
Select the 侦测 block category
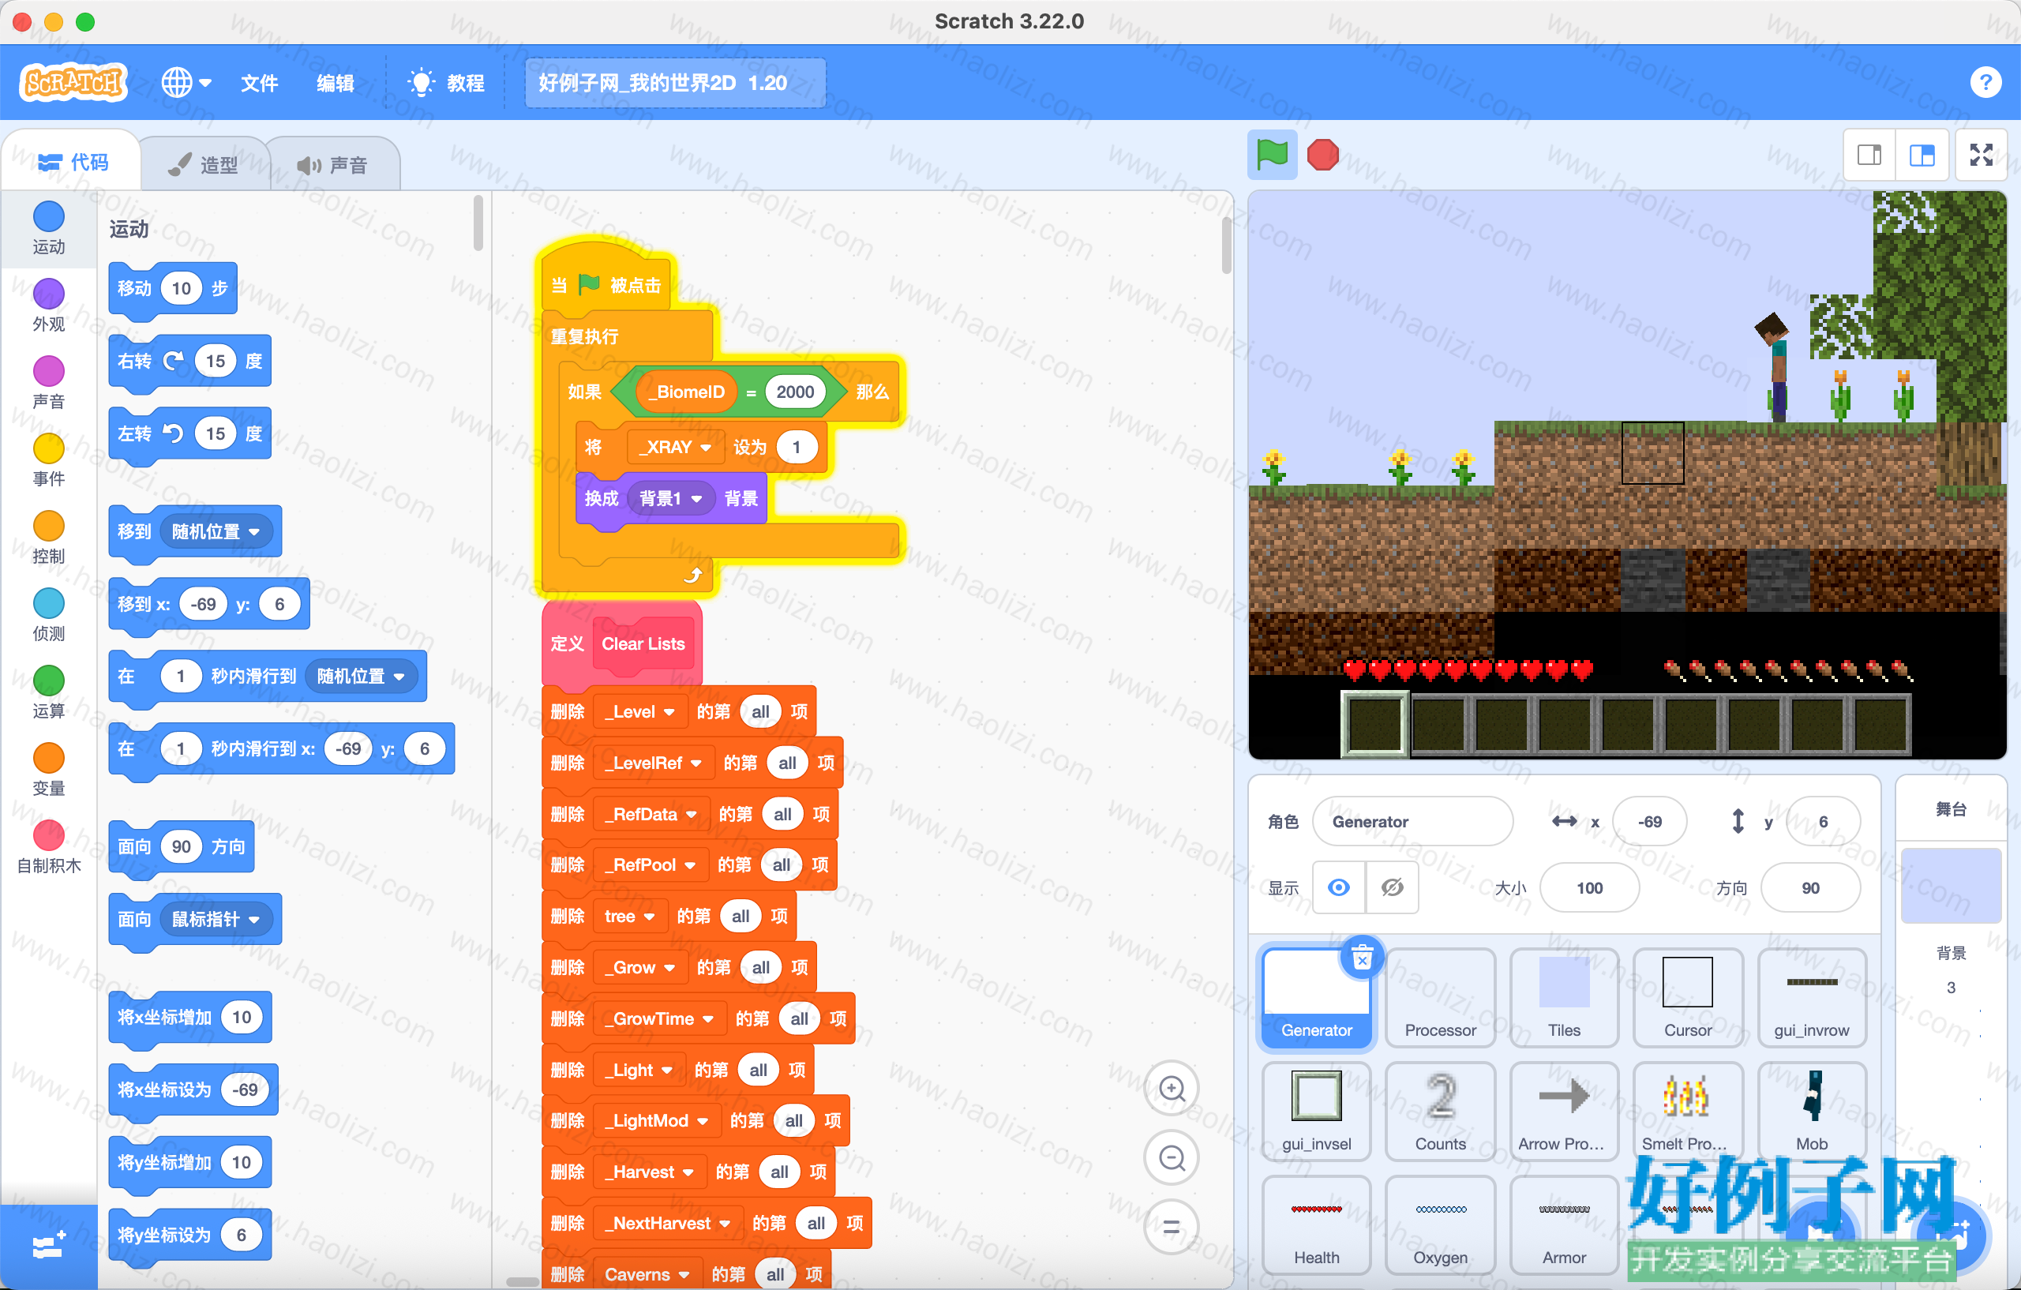49,614
